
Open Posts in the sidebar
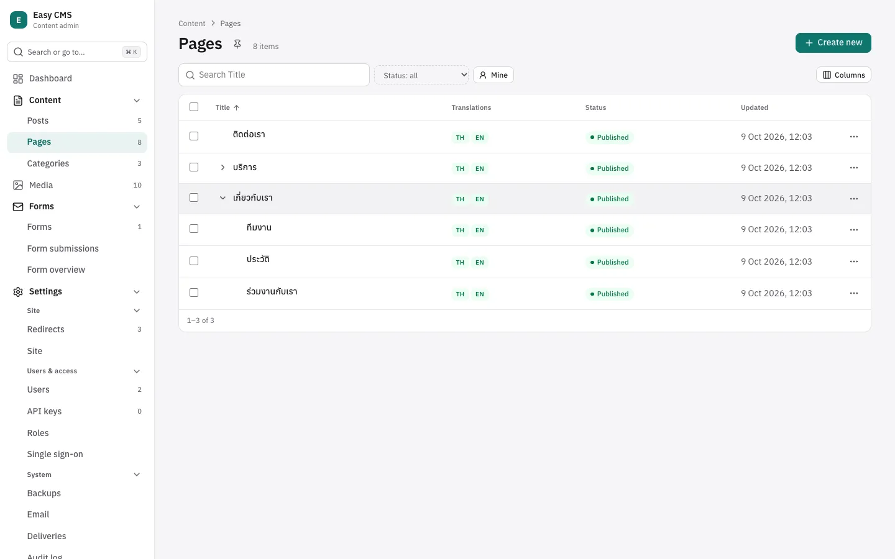click(77, 120)
